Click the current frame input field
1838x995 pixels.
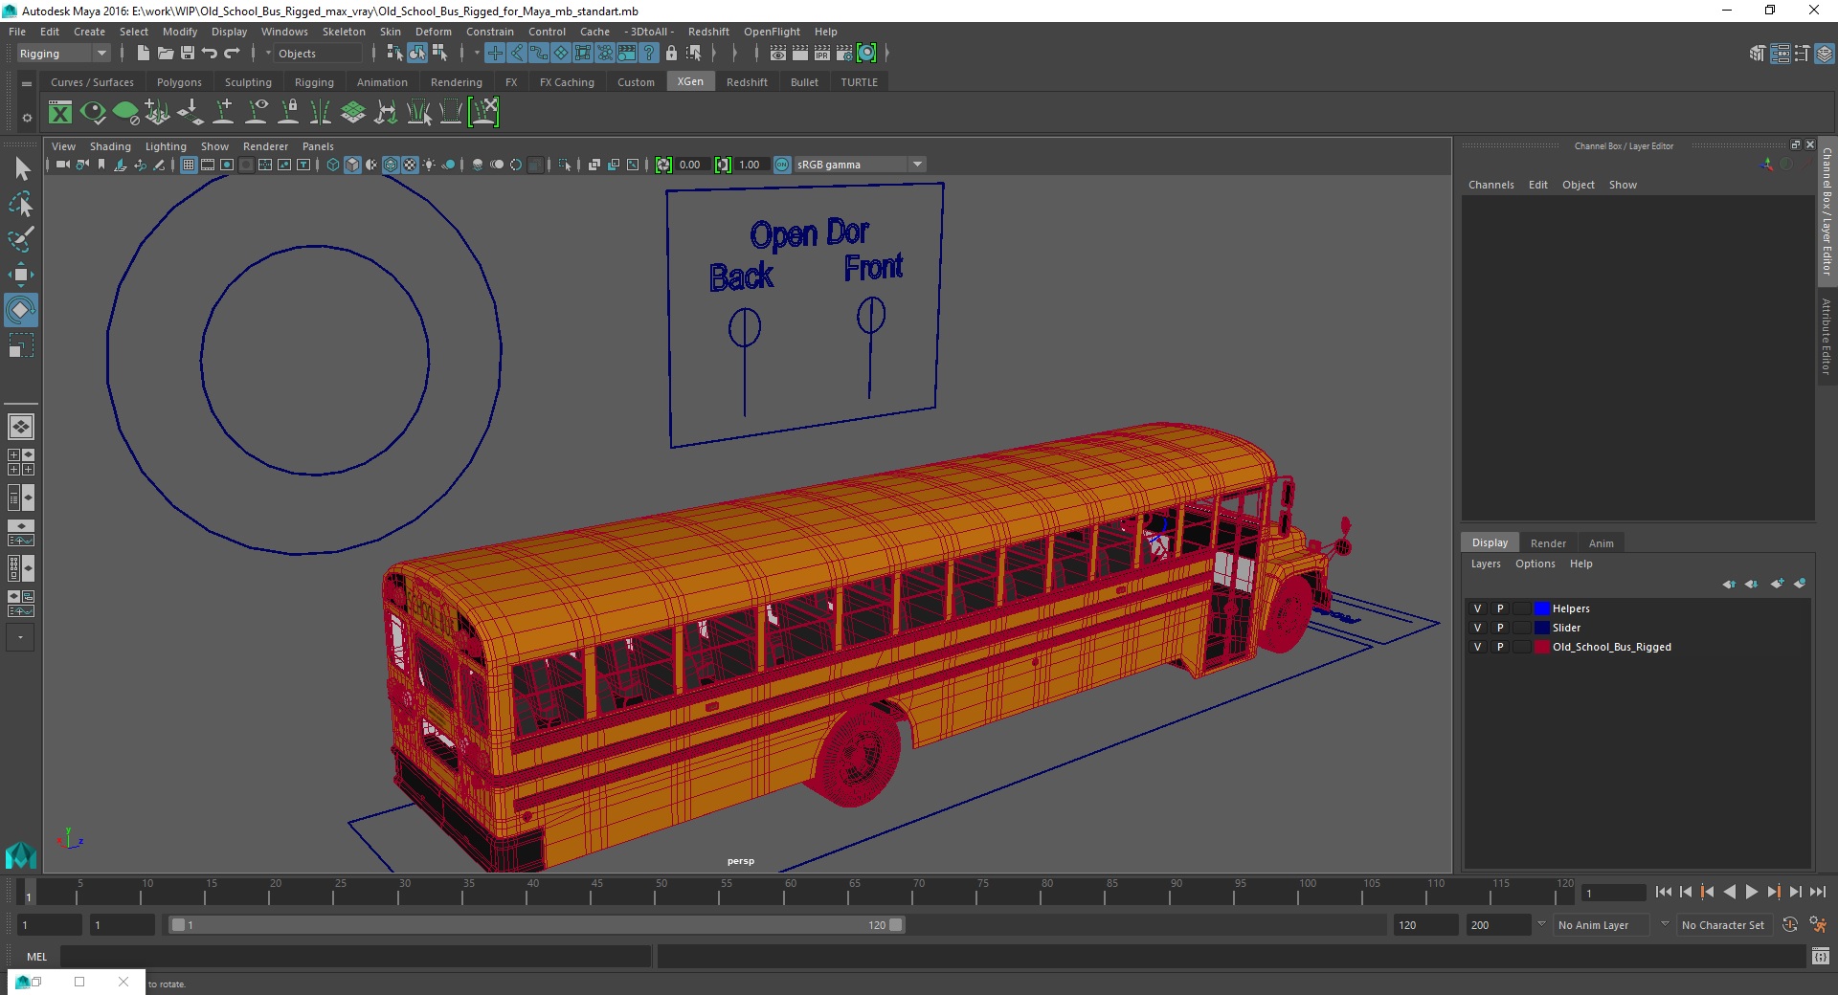click(x=1614, y=893)
